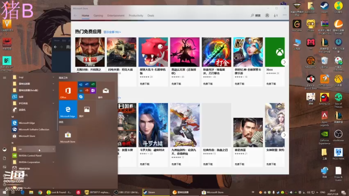Viewport: 349px width, 196px height.
Task: Launch the OneNote small tile in Start menu
Action: pos(93,91)
